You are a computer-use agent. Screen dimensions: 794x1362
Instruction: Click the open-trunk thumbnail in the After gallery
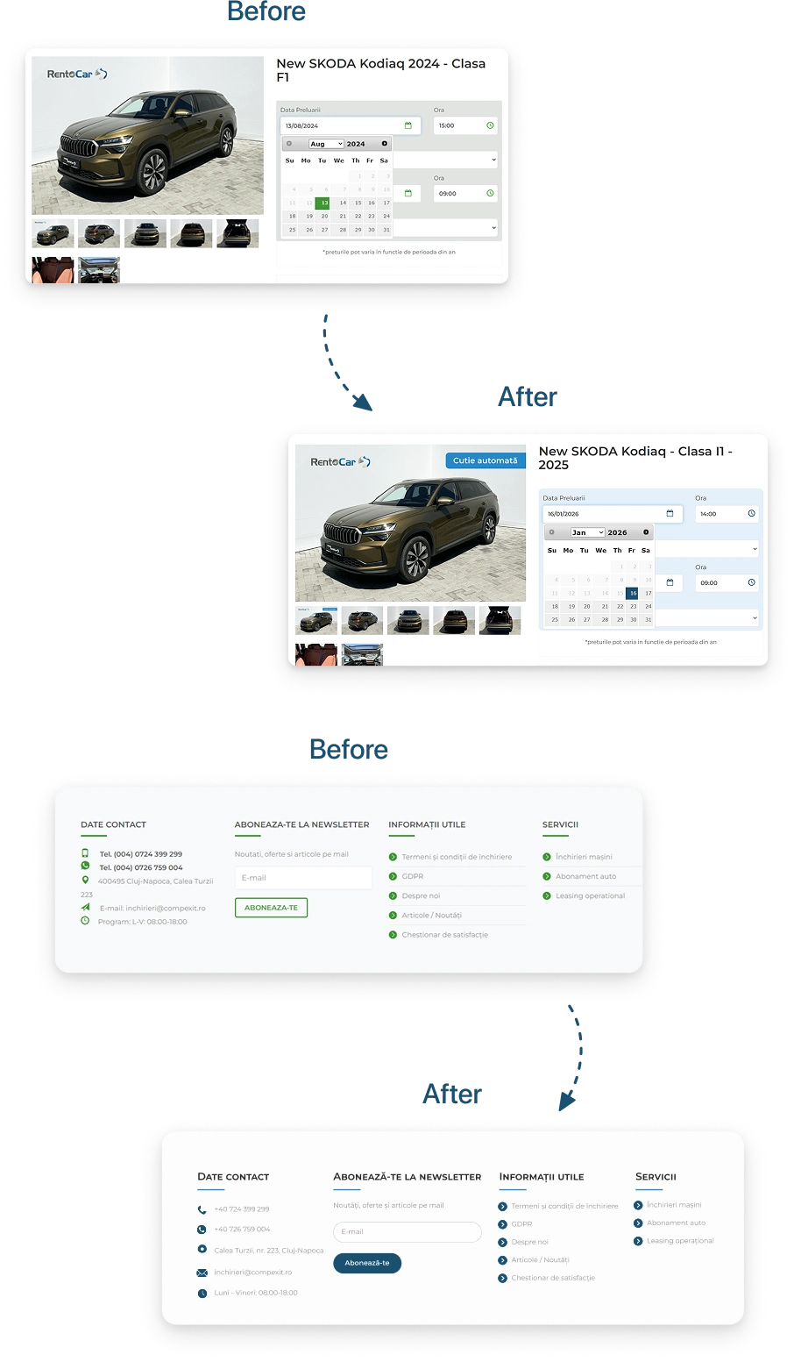click(x=500, y=621)
